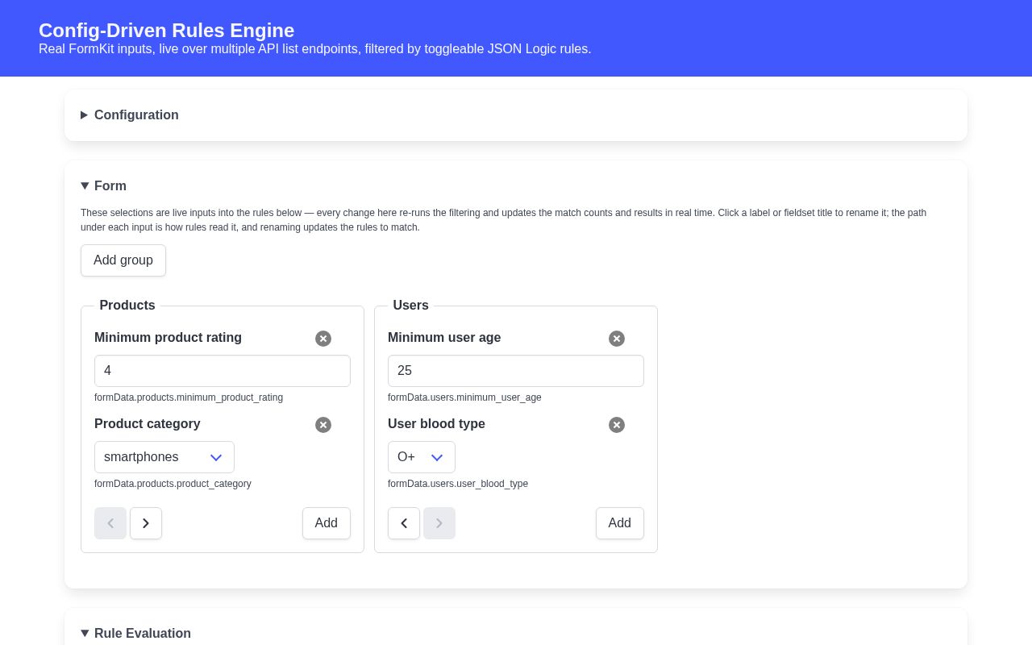This screenshot has width=1032, height=645.
Task: Click the formData.users.minimum_user_age path text
Action: point(464,397)
